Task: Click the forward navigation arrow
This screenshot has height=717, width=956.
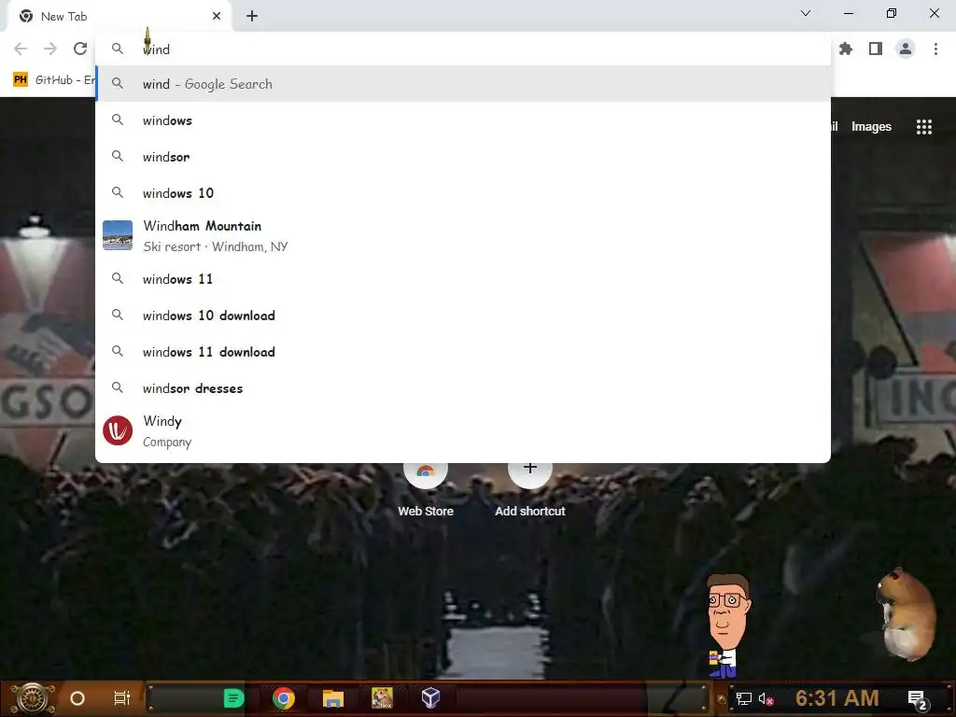Action: 50,49
